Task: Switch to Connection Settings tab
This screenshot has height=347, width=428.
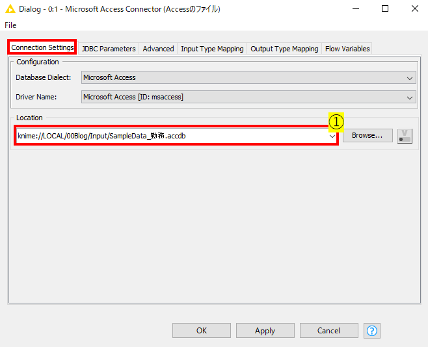Action: tap(42, 47)
